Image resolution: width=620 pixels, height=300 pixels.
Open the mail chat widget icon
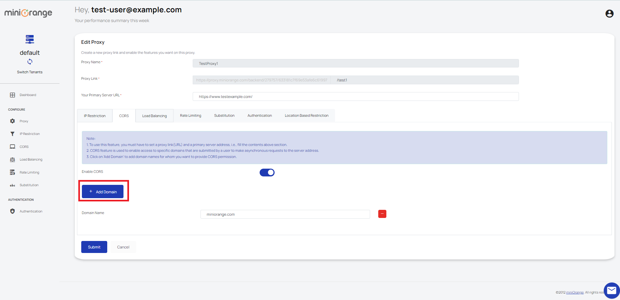click(x=612, y=290)
